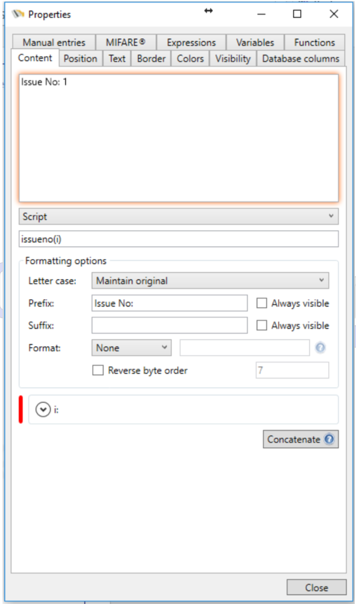Enable Always visible for Prefix
356x604 pixels.
click(261, 303)
